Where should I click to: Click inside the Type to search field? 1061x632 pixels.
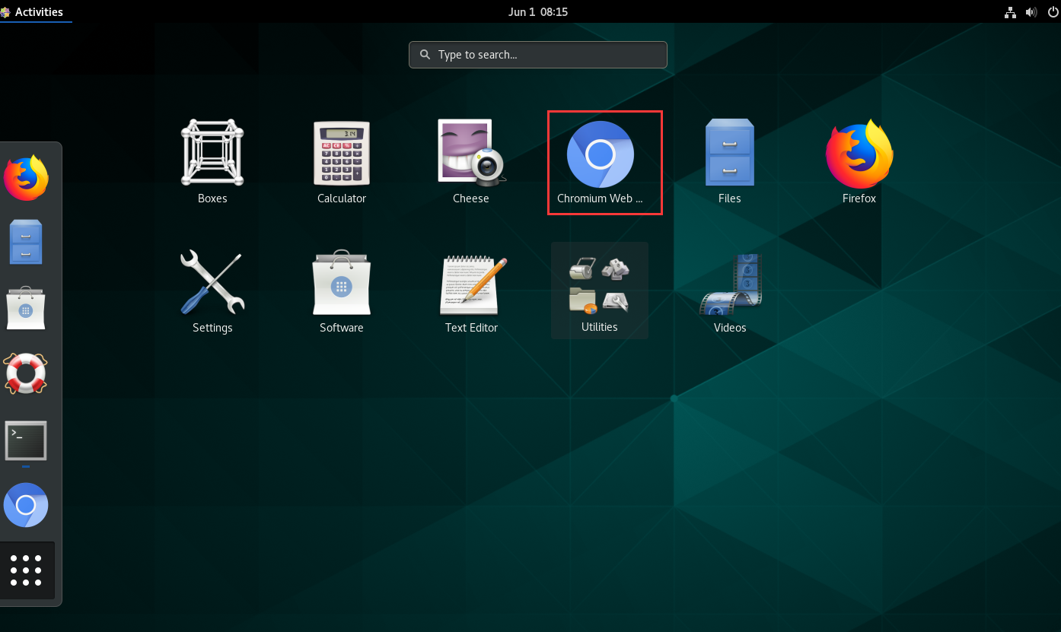[x=538, y=55]
